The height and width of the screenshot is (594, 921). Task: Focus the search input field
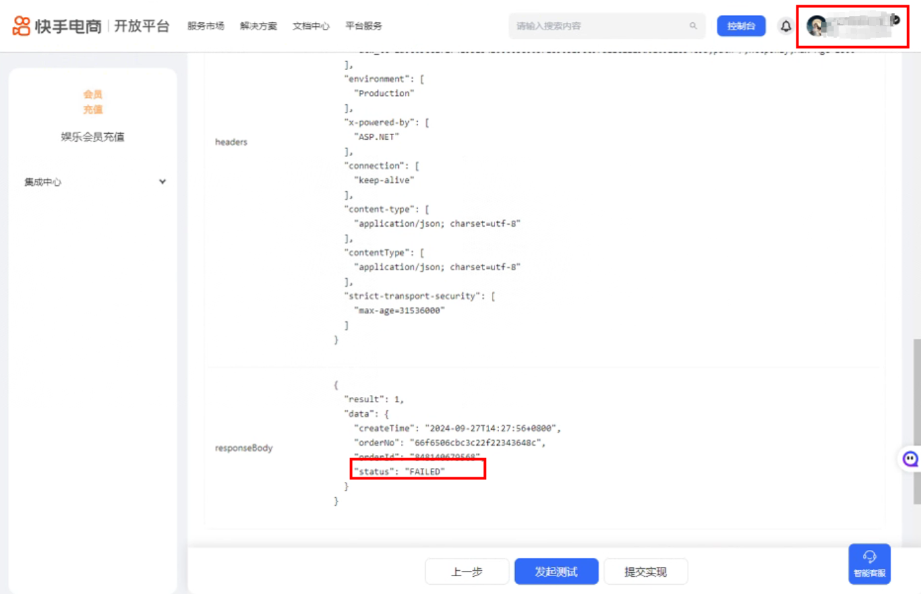607,26
